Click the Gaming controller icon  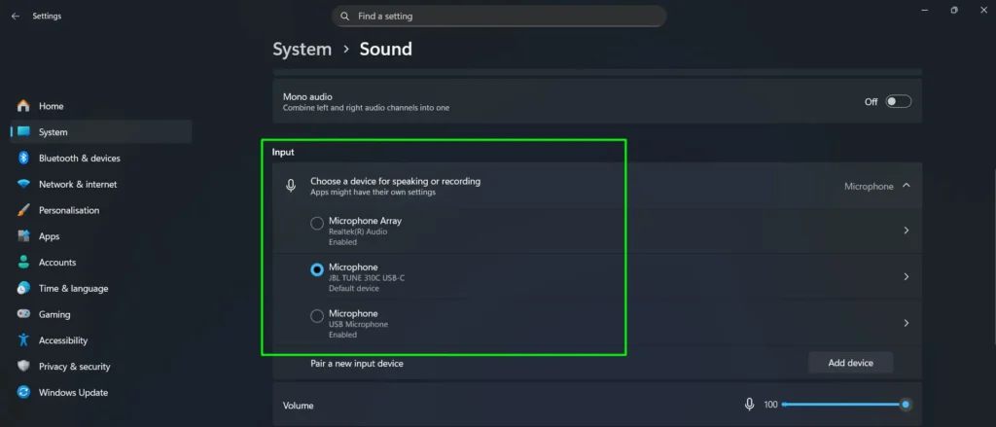tap(23, 314)
